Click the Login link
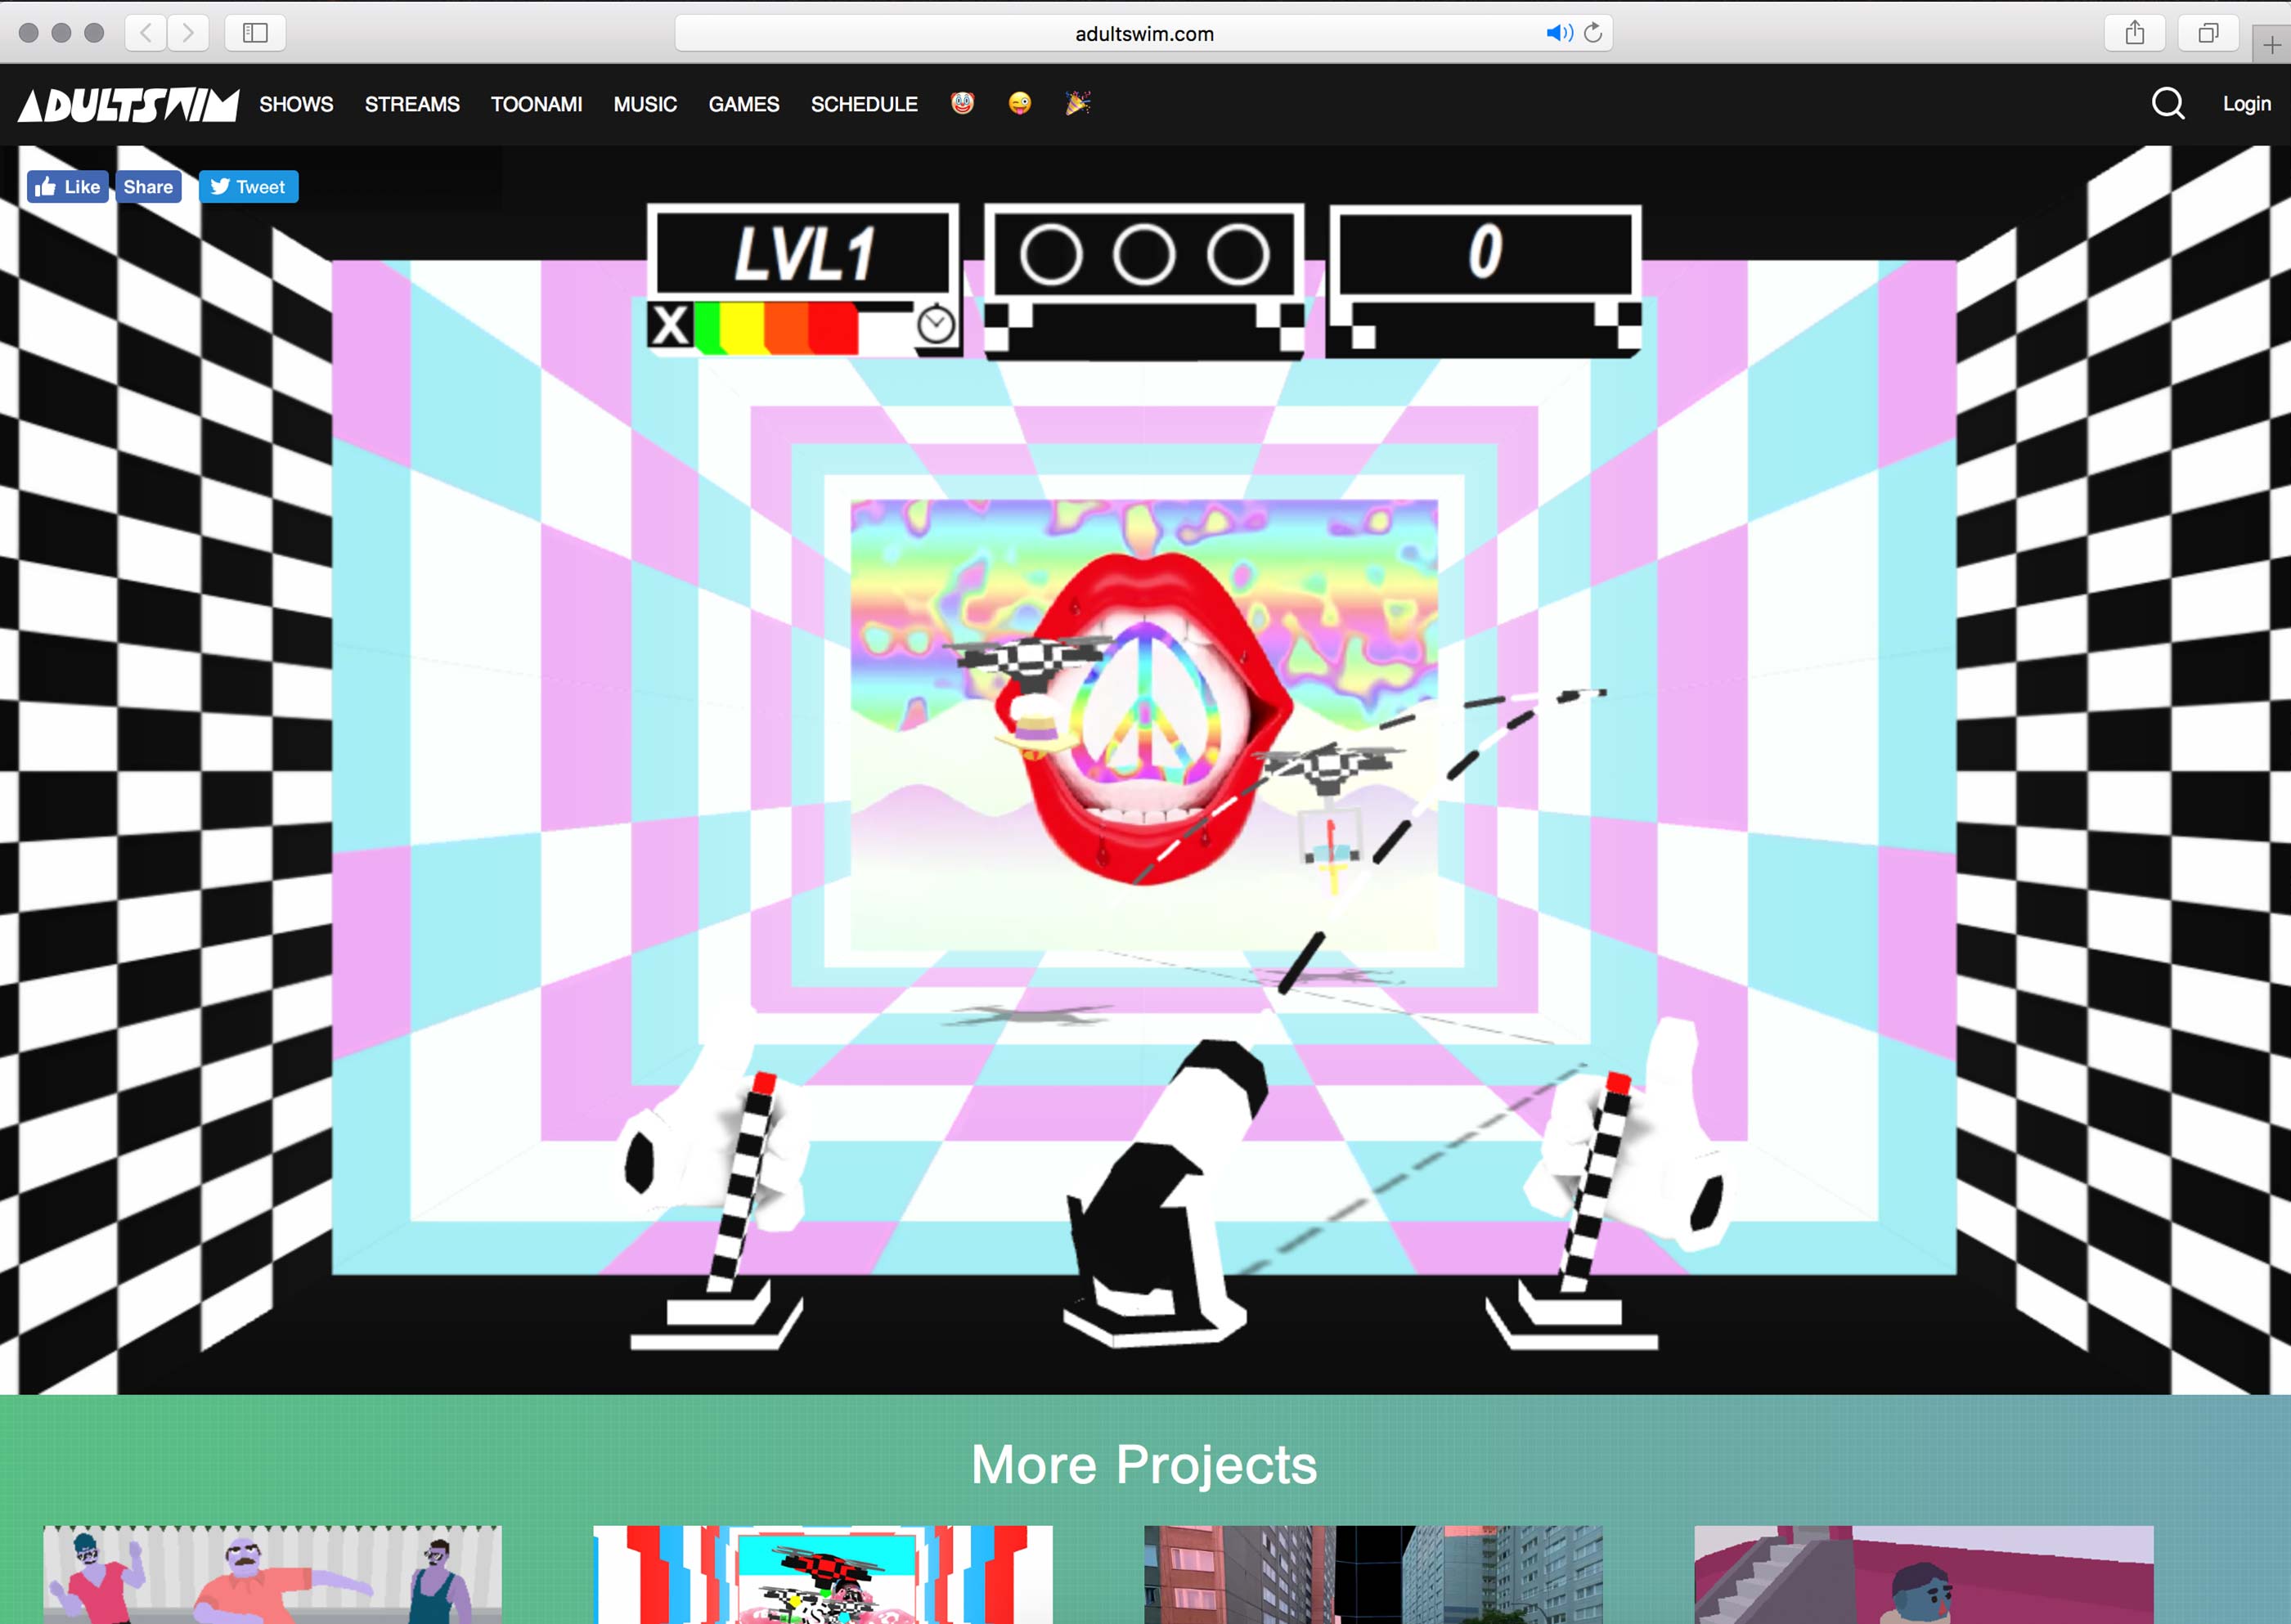2291x1624 pixels. [x=2246, y=104]
